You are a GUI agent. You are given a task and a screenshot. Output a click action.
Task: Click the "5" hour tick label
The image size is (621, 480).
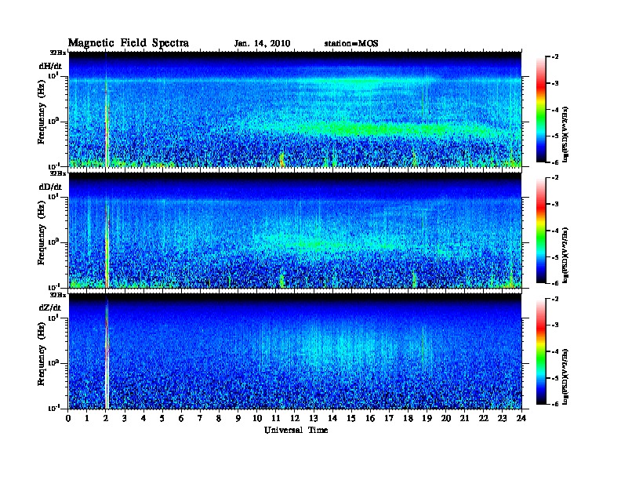coord(162,418)
